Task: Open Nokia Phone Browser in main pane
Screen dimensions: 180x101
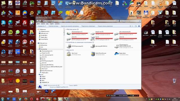Action: [99, 54]
